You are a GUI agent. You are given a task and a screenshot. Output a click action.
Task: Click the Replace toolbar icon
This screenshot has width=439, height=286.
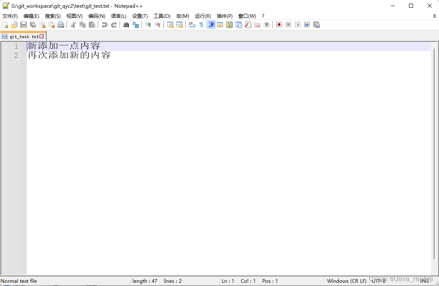pos(136,25)
